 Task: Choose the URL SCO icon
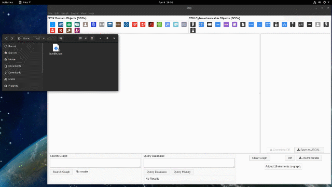click(309, 24)
